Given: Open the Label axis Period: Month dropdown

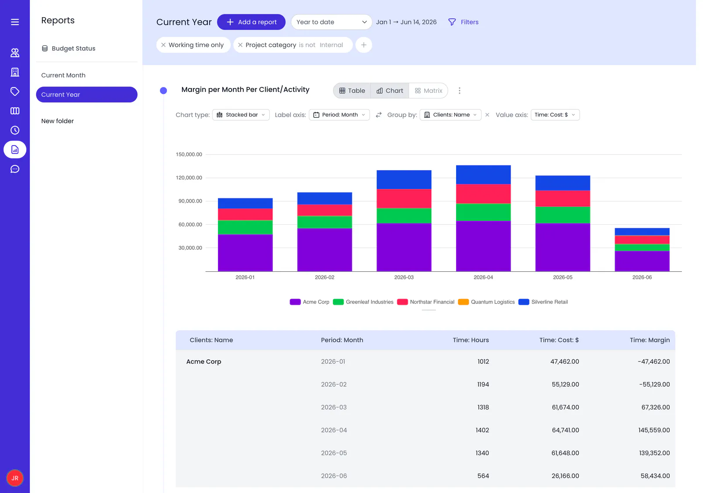Looking at the screenshot, I should click(339, 115).
